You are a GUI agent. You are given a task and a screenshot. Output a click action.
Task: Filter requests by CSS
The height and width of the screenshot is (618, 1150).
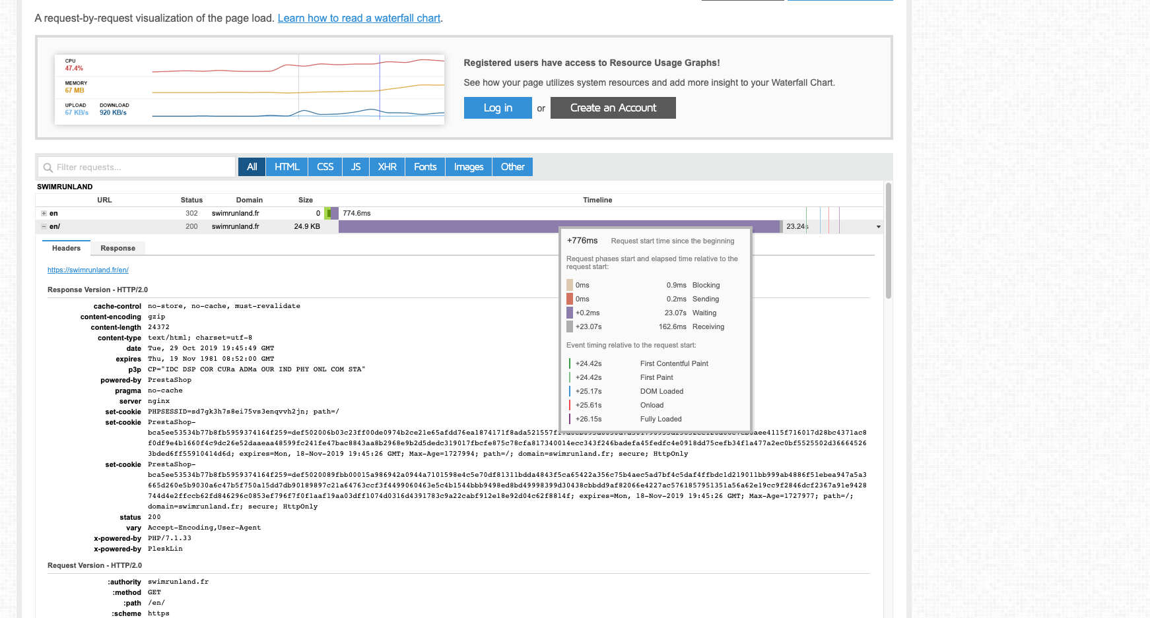point(325,167)
